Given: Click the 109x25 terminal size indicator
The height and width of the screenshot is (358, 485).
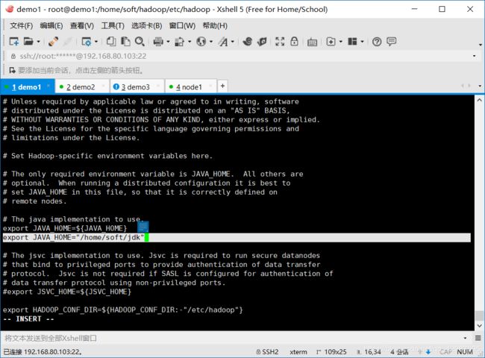Looking at the screenshot, I should point(331,352).
